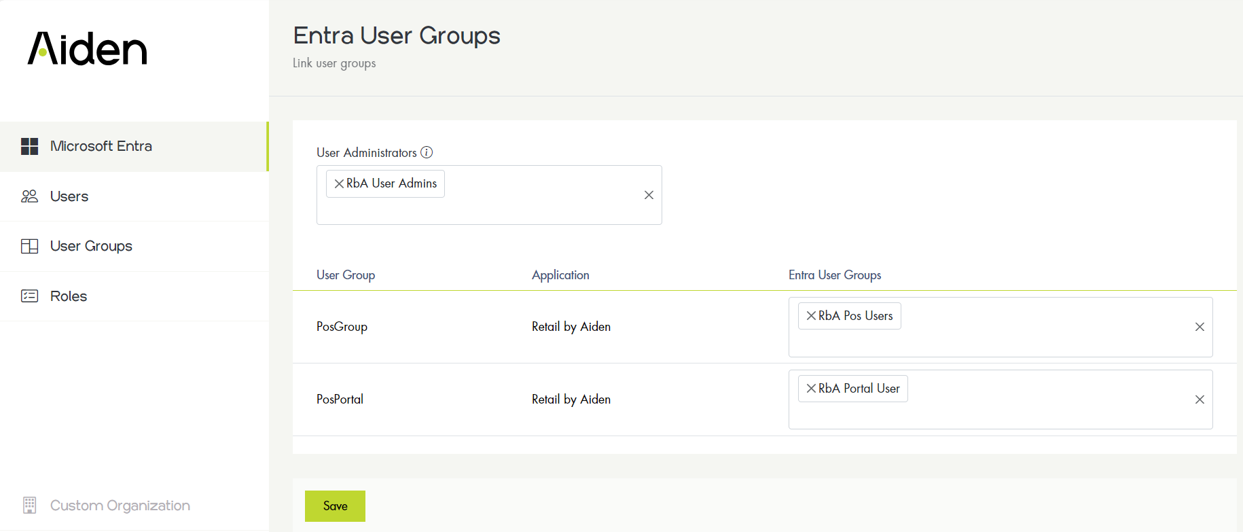Clear the PosPortal Entra groups field

[1200, 400]
